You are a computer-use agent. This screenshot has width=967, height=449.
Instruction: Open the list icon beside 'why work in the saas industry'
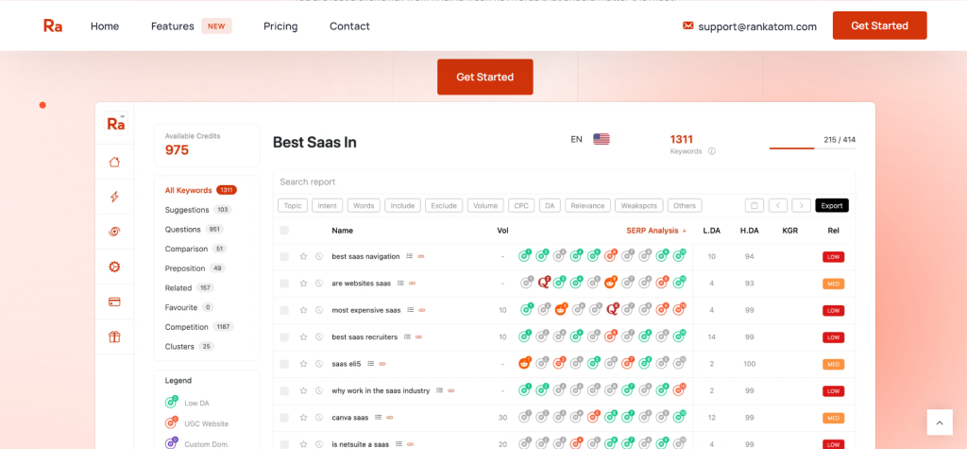pos(440,391)
